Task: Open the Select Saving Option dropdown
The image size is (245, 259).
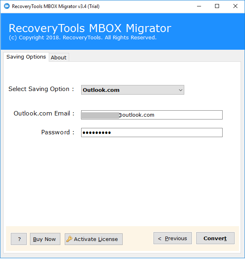Action: pyautogui.click(x=133, y=90)
